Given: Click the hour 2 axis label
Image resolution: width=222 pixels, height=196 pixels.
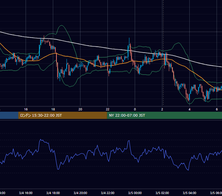Looking at the screenshot, I should [x=162, y=109].
